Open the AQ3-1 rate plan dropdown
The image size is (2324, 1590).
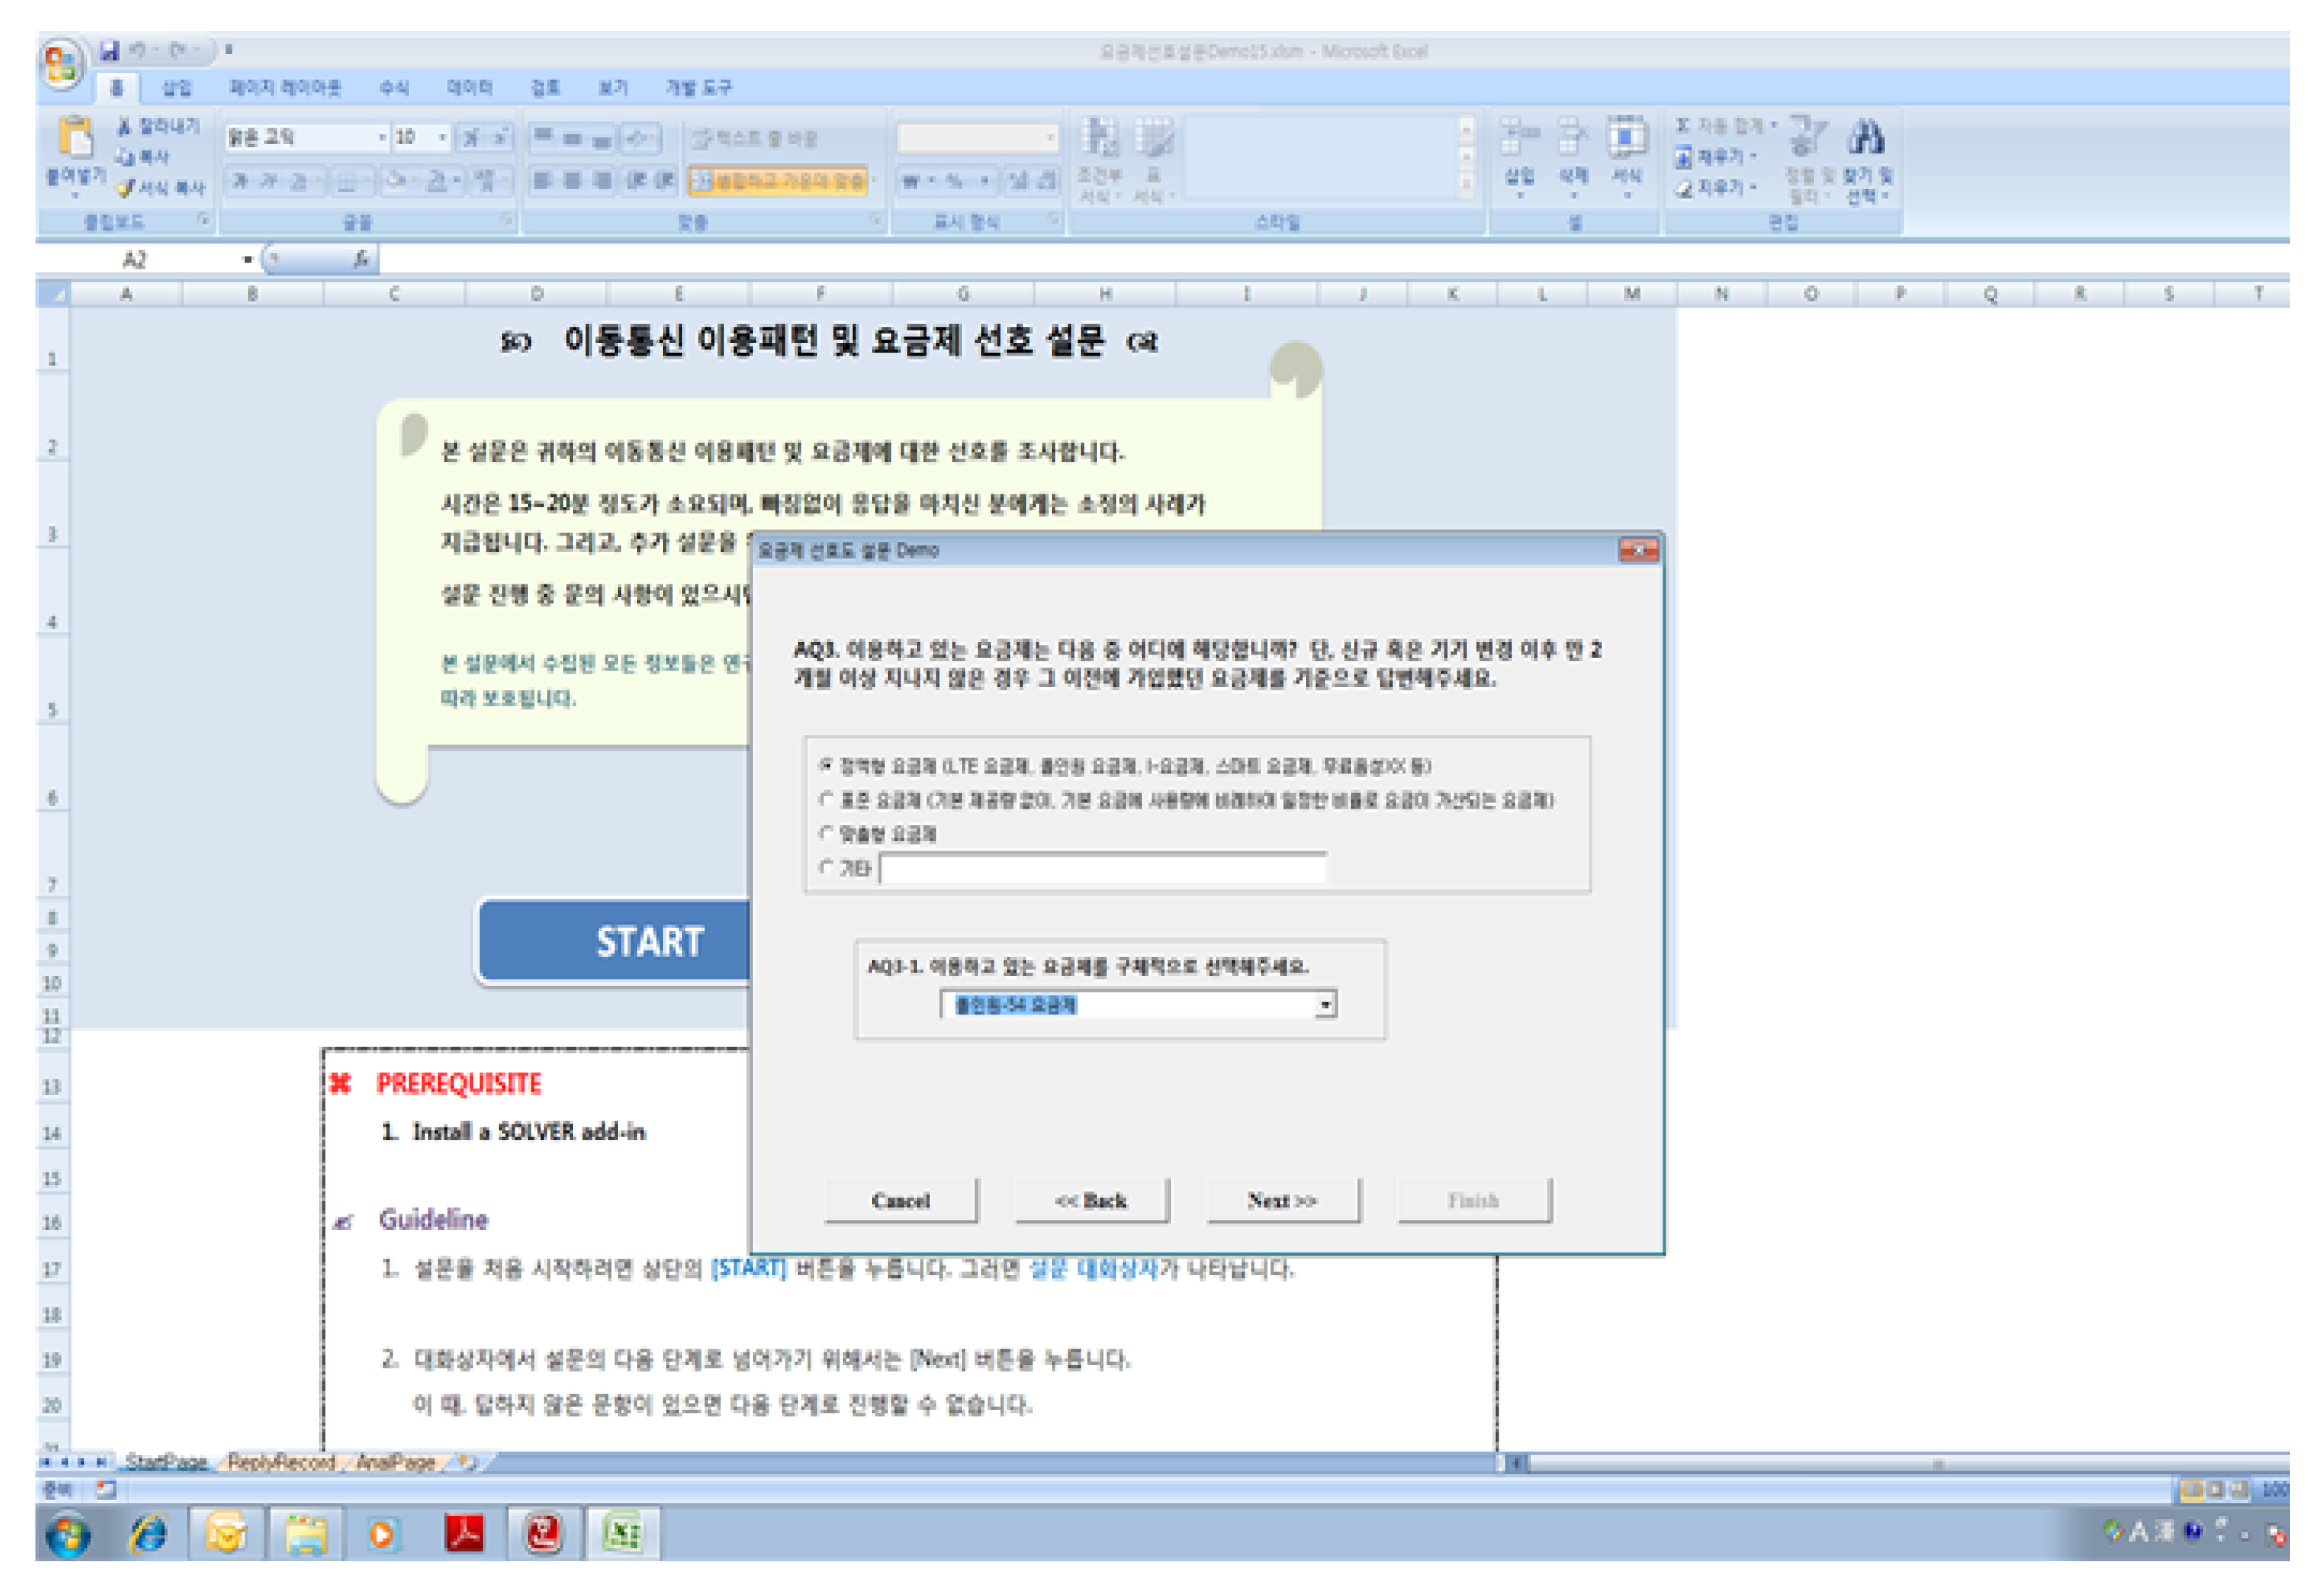tap(1326, 1004)
